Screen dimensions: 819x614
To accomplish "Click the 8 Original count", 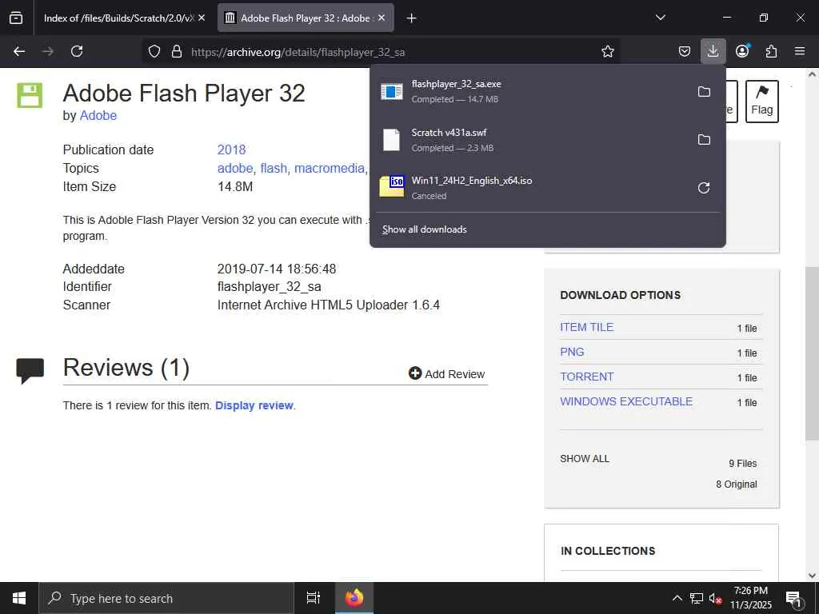I will point(737,484).
